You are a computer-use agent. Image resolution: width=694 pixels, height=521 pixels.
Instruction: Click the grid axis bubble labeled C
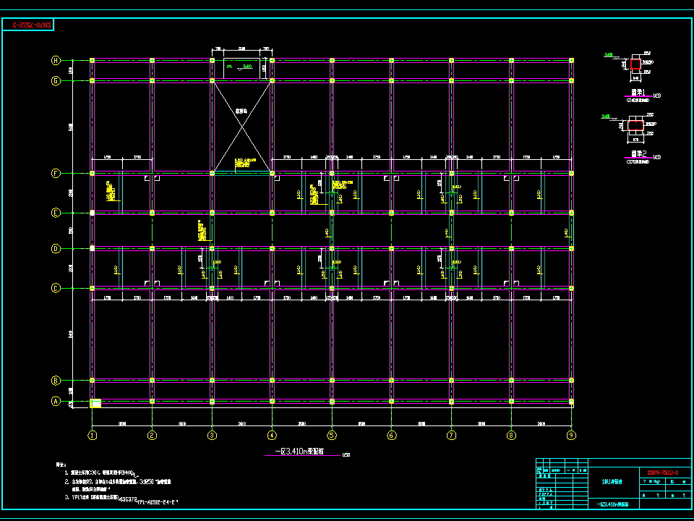tap(56, 288)
